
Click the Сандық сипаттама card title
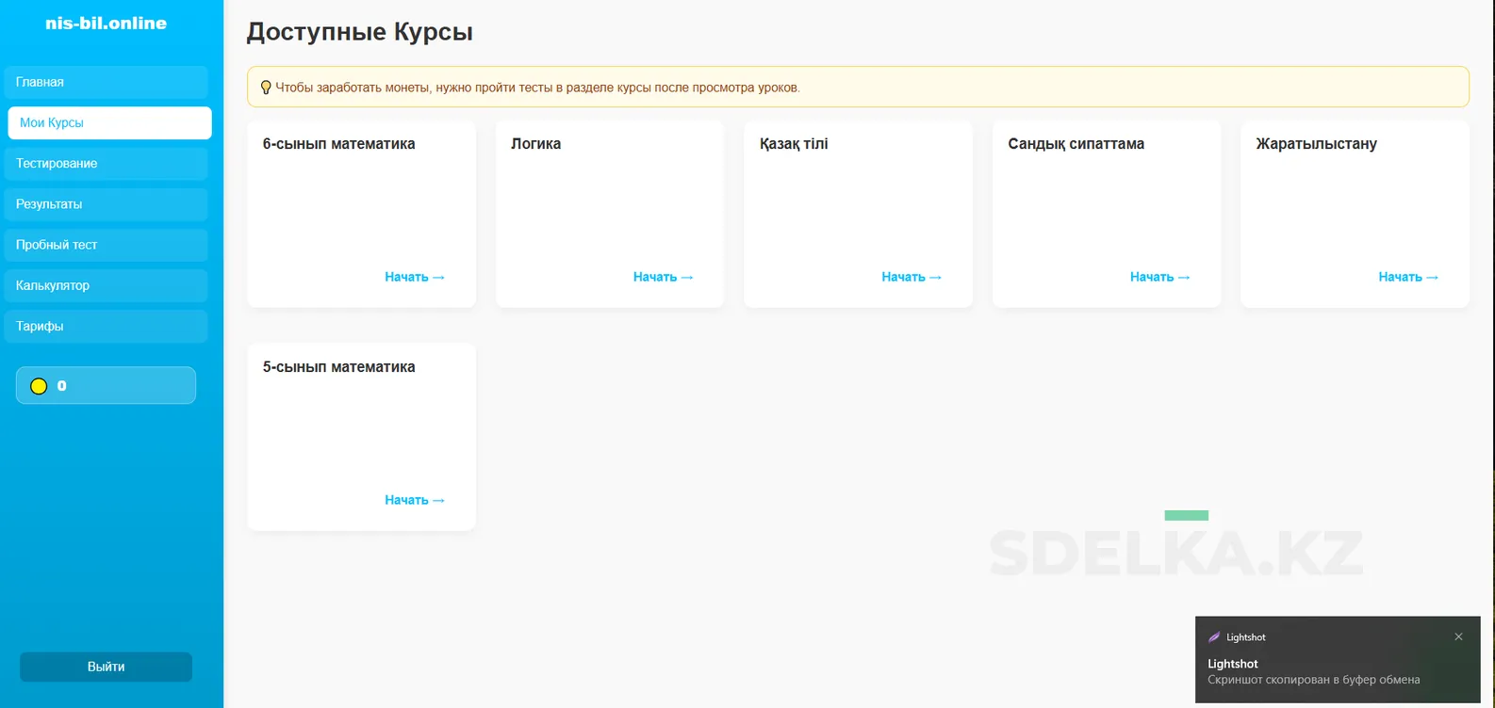point(1076,144)
